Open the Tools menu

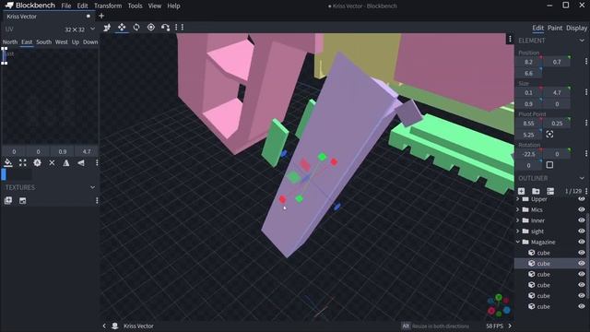(x=135, y=6)
